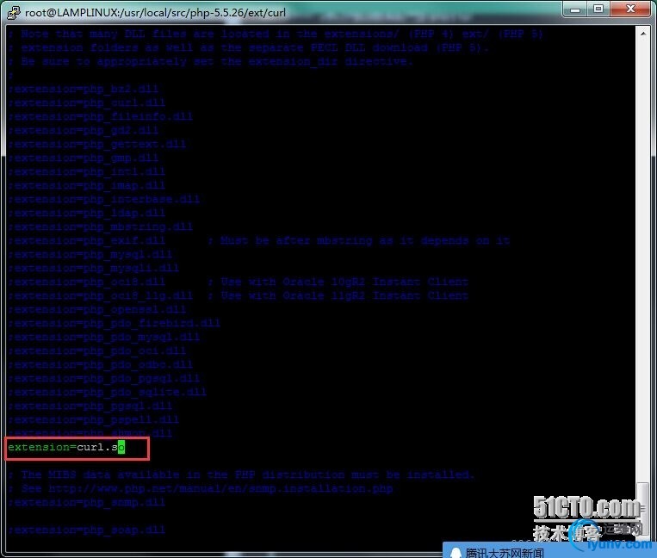This screenshot has width=657, height=558.
Task: Click the extension=curl.so line
Action: (x=66, y=448)
